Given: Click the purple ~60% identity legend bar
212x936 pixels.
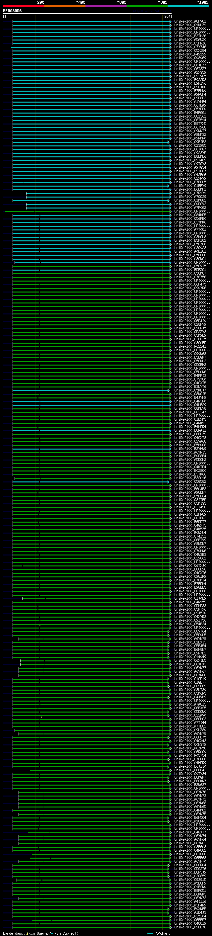Looking at the screenshot, I should click(x=106, y=6).
